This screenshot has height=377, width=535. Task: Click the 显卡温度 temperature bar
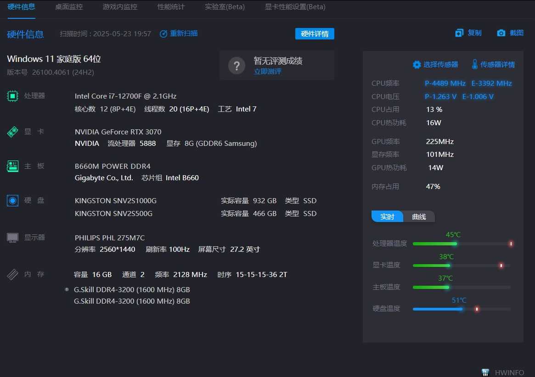462,266
